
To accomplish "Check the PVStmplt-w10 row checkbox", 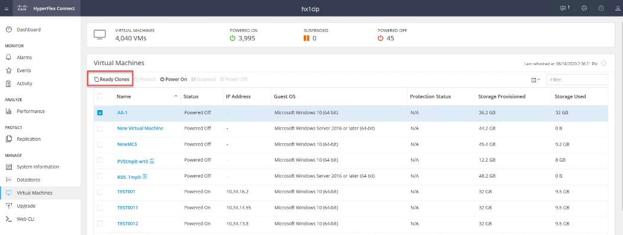I will (99, 160).
